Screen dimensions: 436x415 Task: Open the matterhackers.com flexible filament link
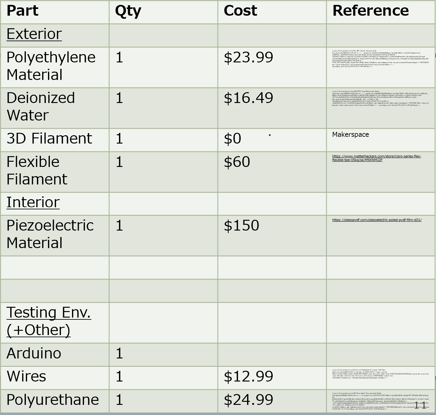[x=377, y=158]
